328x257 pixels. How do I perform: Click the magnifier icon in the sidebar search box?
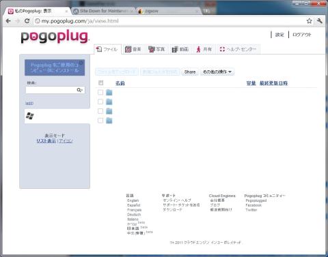(x=79, y=90)
